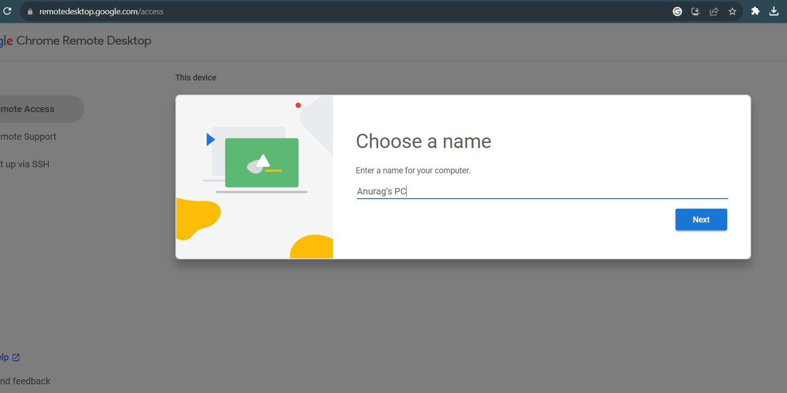The width and height of the screenshot is (787, 393).
Task: Open the Extensions puzzle icon
Action: [x=755, y=11]
